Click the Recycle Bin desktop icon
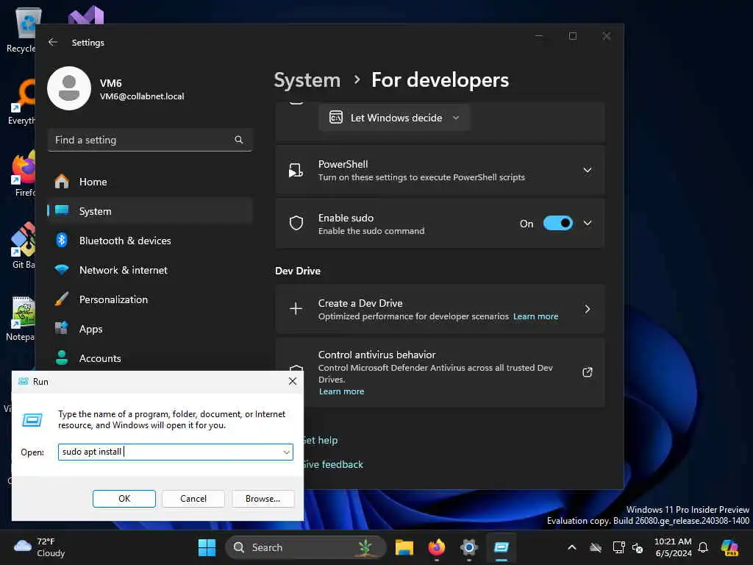This screenshot has width=753, height=565. [x=21, y=29]
